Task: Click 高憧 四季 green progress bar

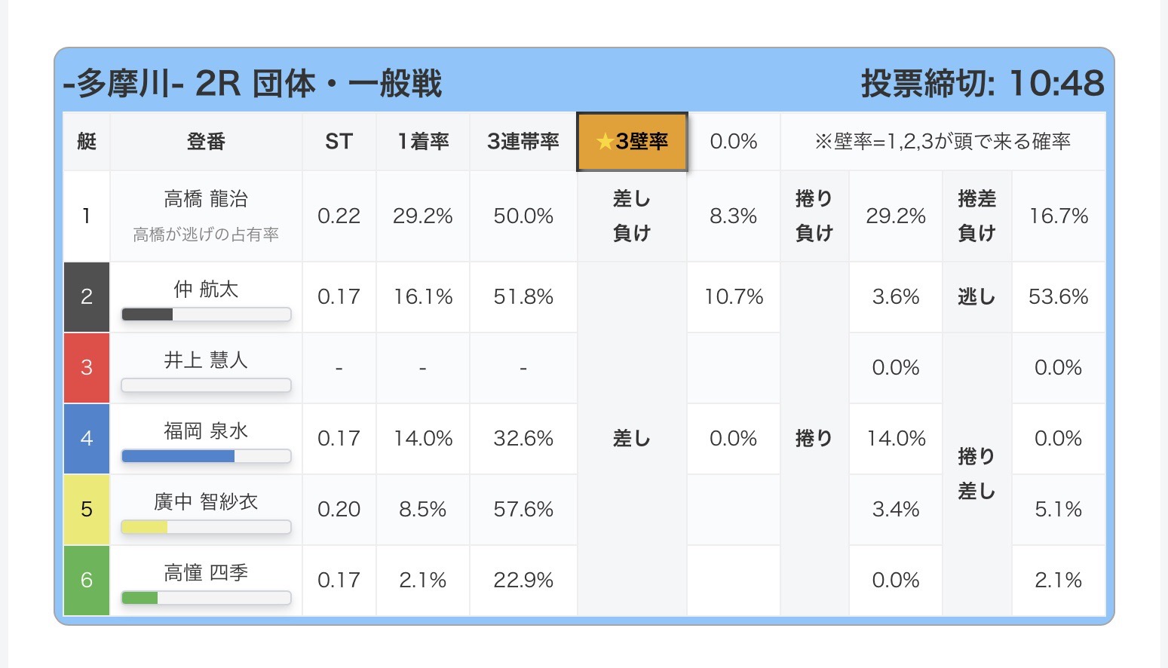Action: (206, 598)
